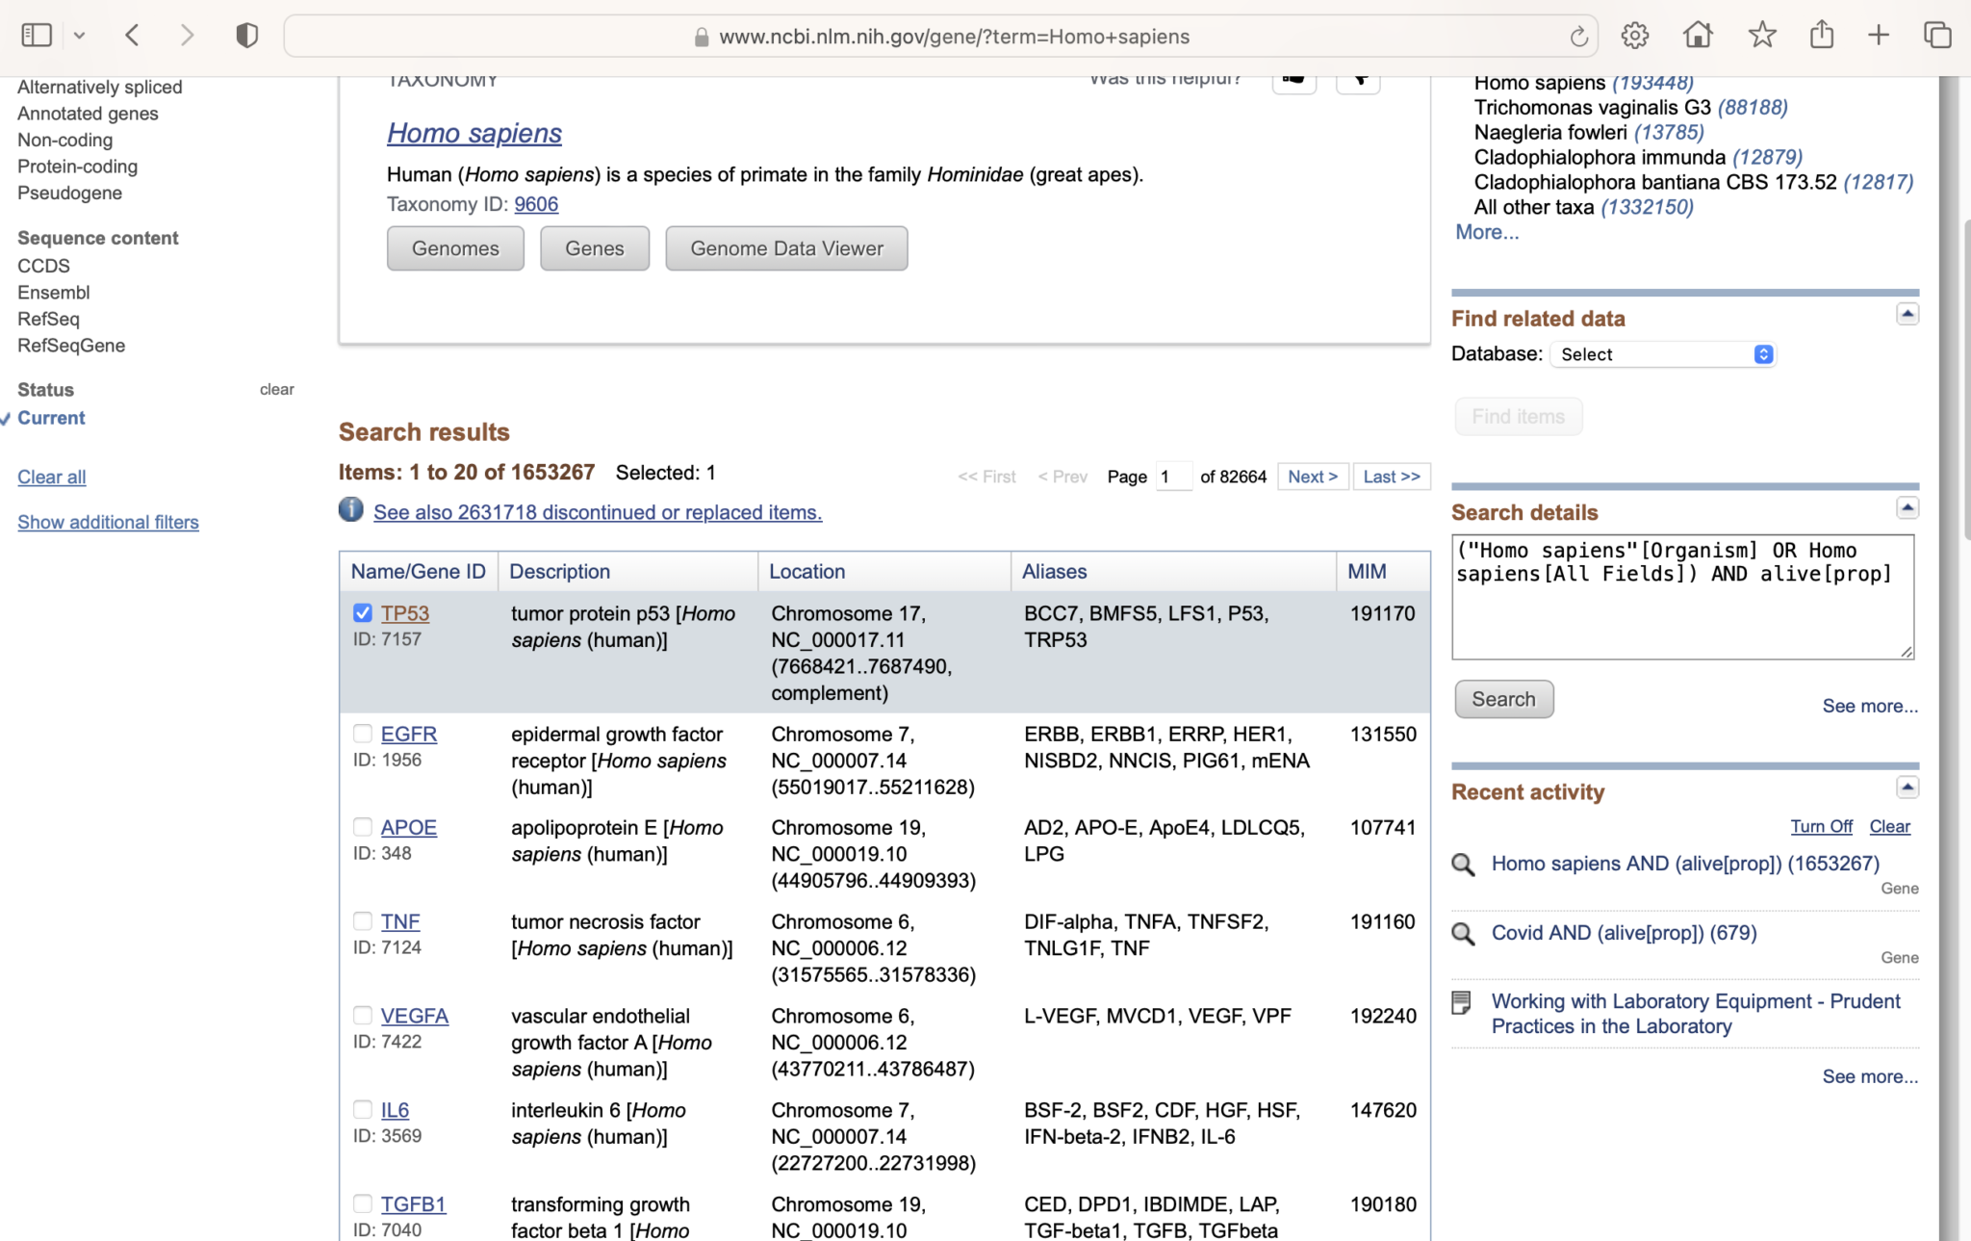Open the Database Select dropdown
1971x1241 pixels.
(x=1662, y=353)
